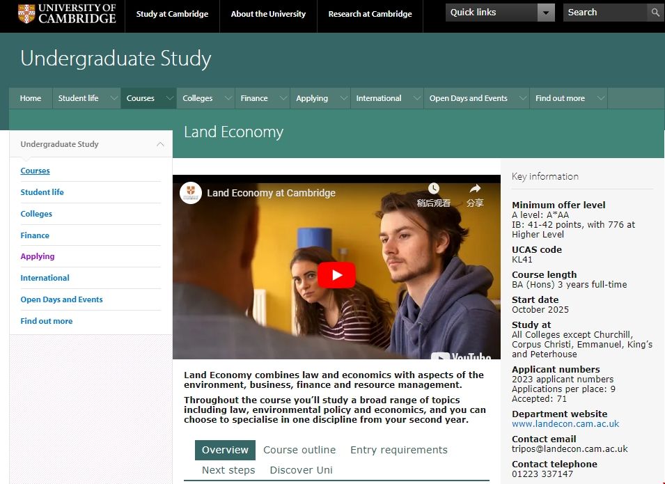
Task: Switch to the Course outline tab
Action: pyautogui.click(x=299, y=450)
